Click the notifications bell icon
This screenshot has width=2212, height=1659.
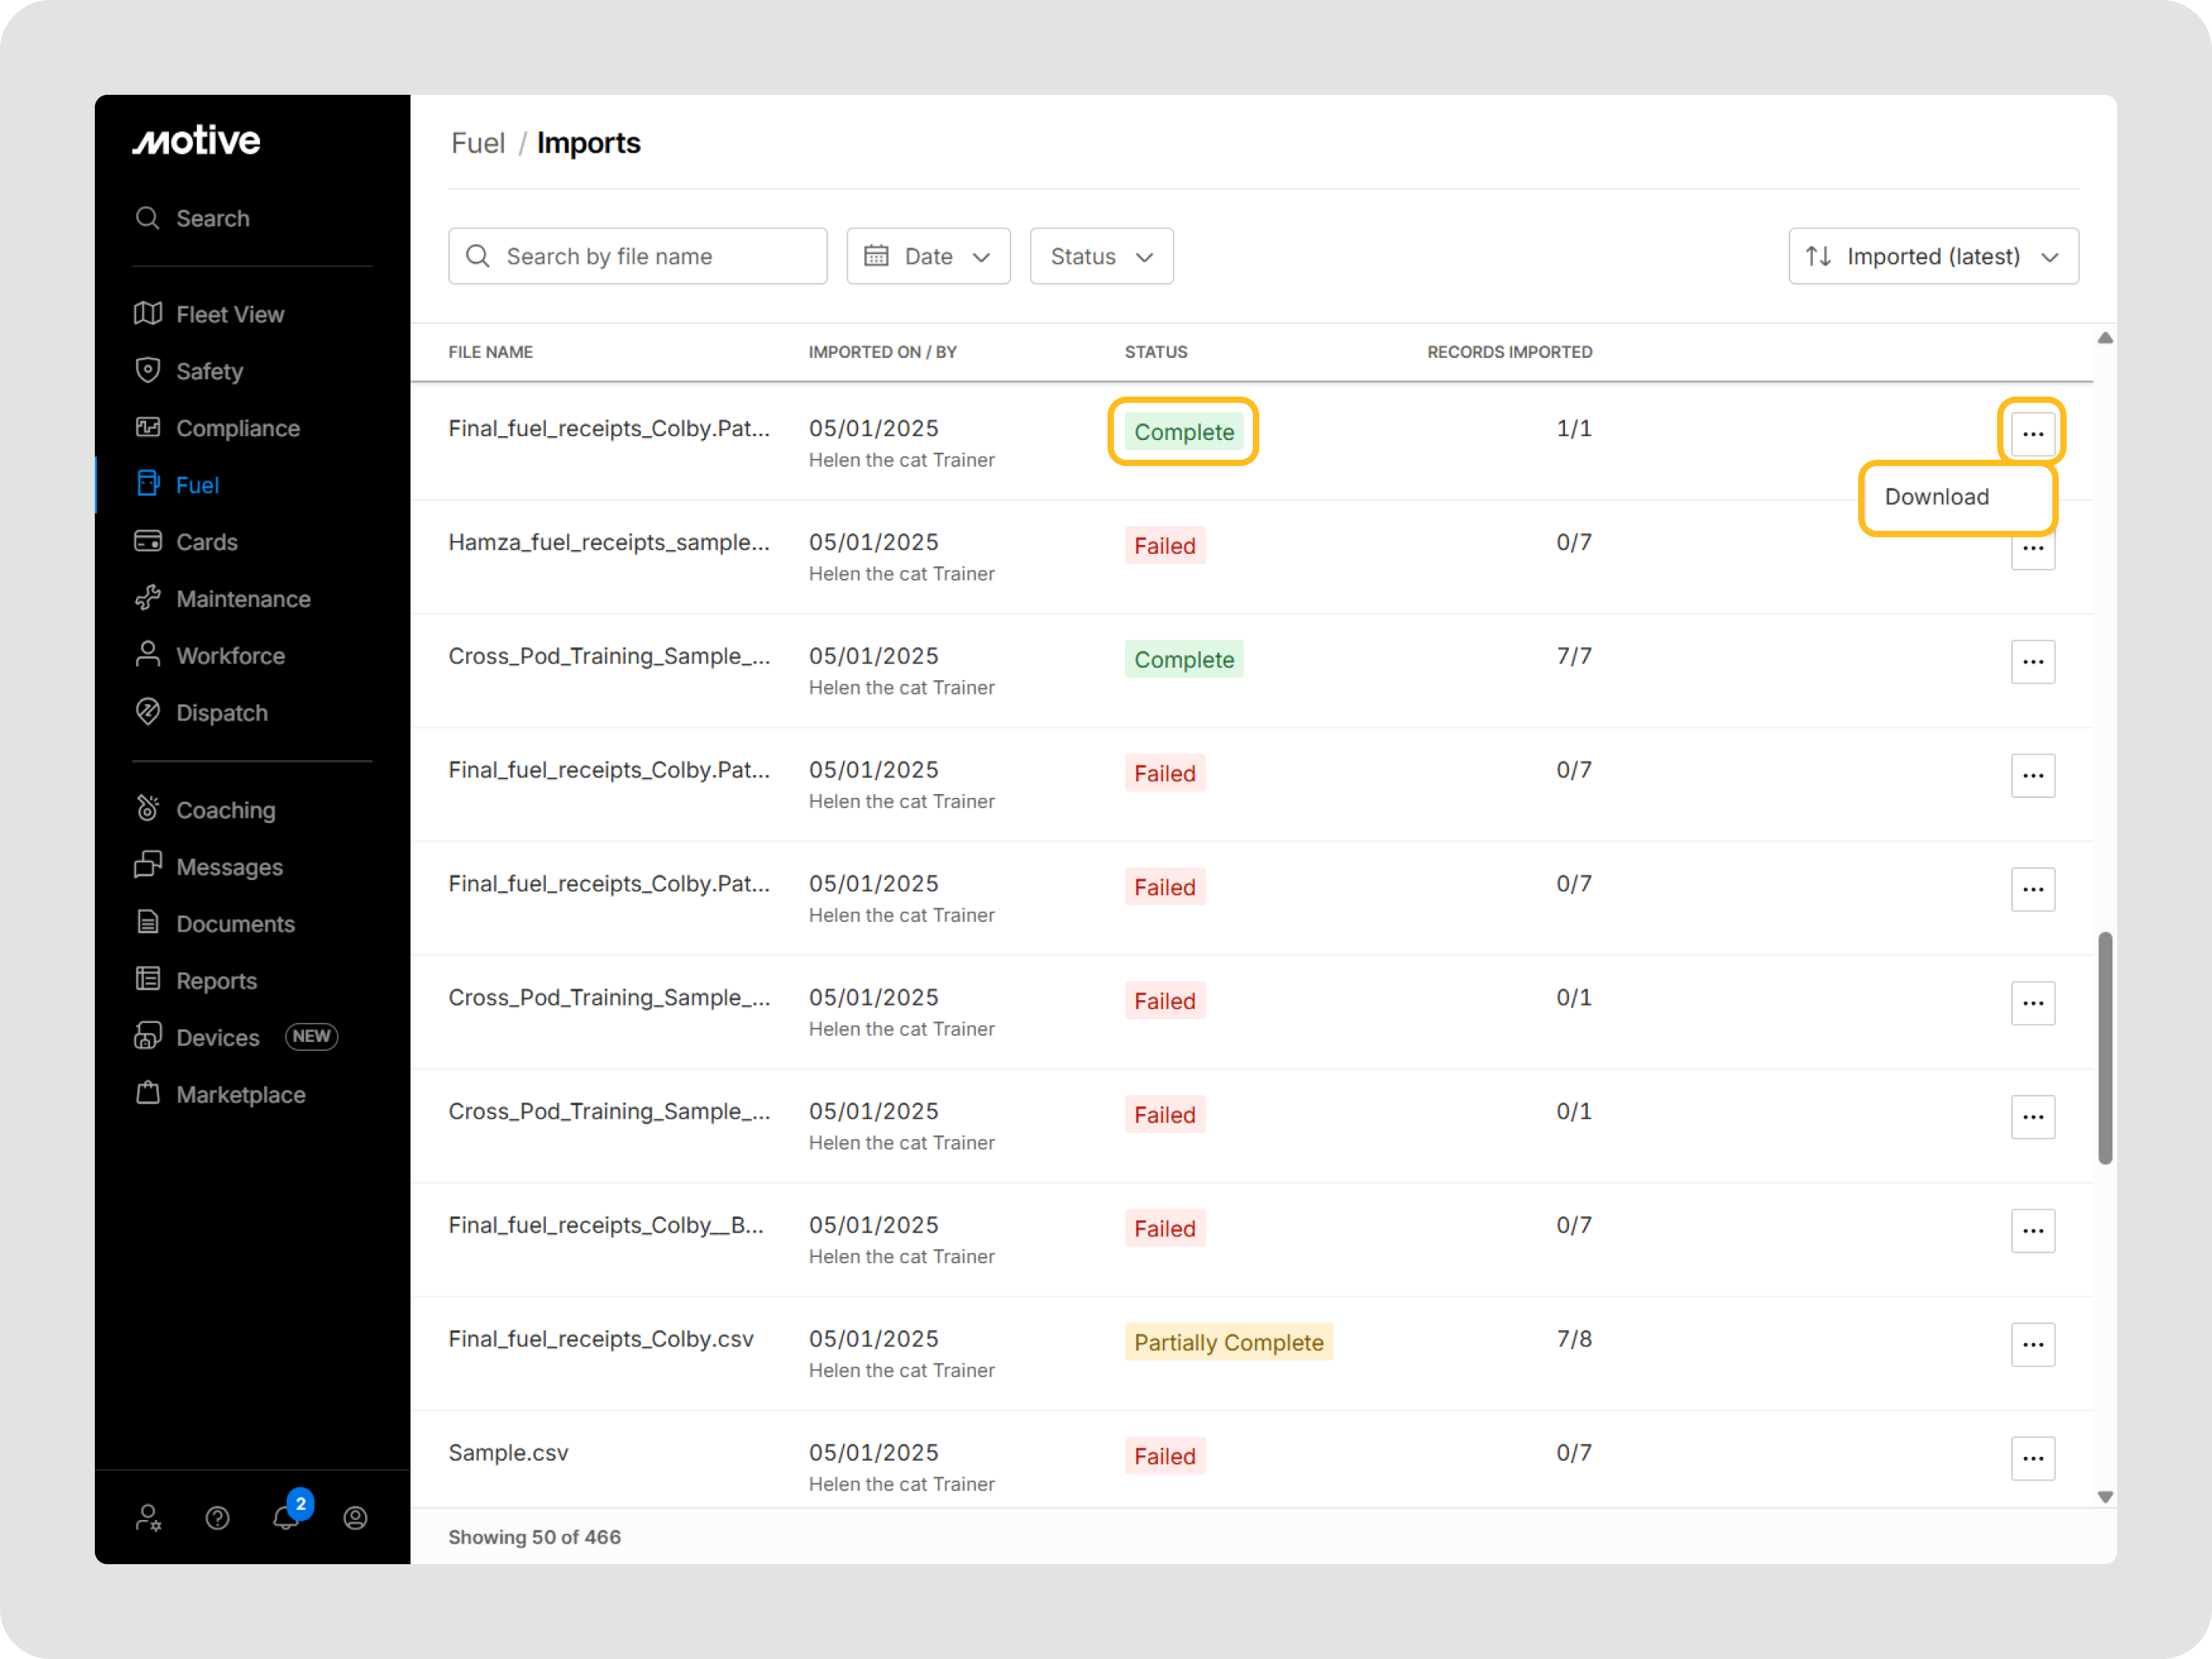287,1517
